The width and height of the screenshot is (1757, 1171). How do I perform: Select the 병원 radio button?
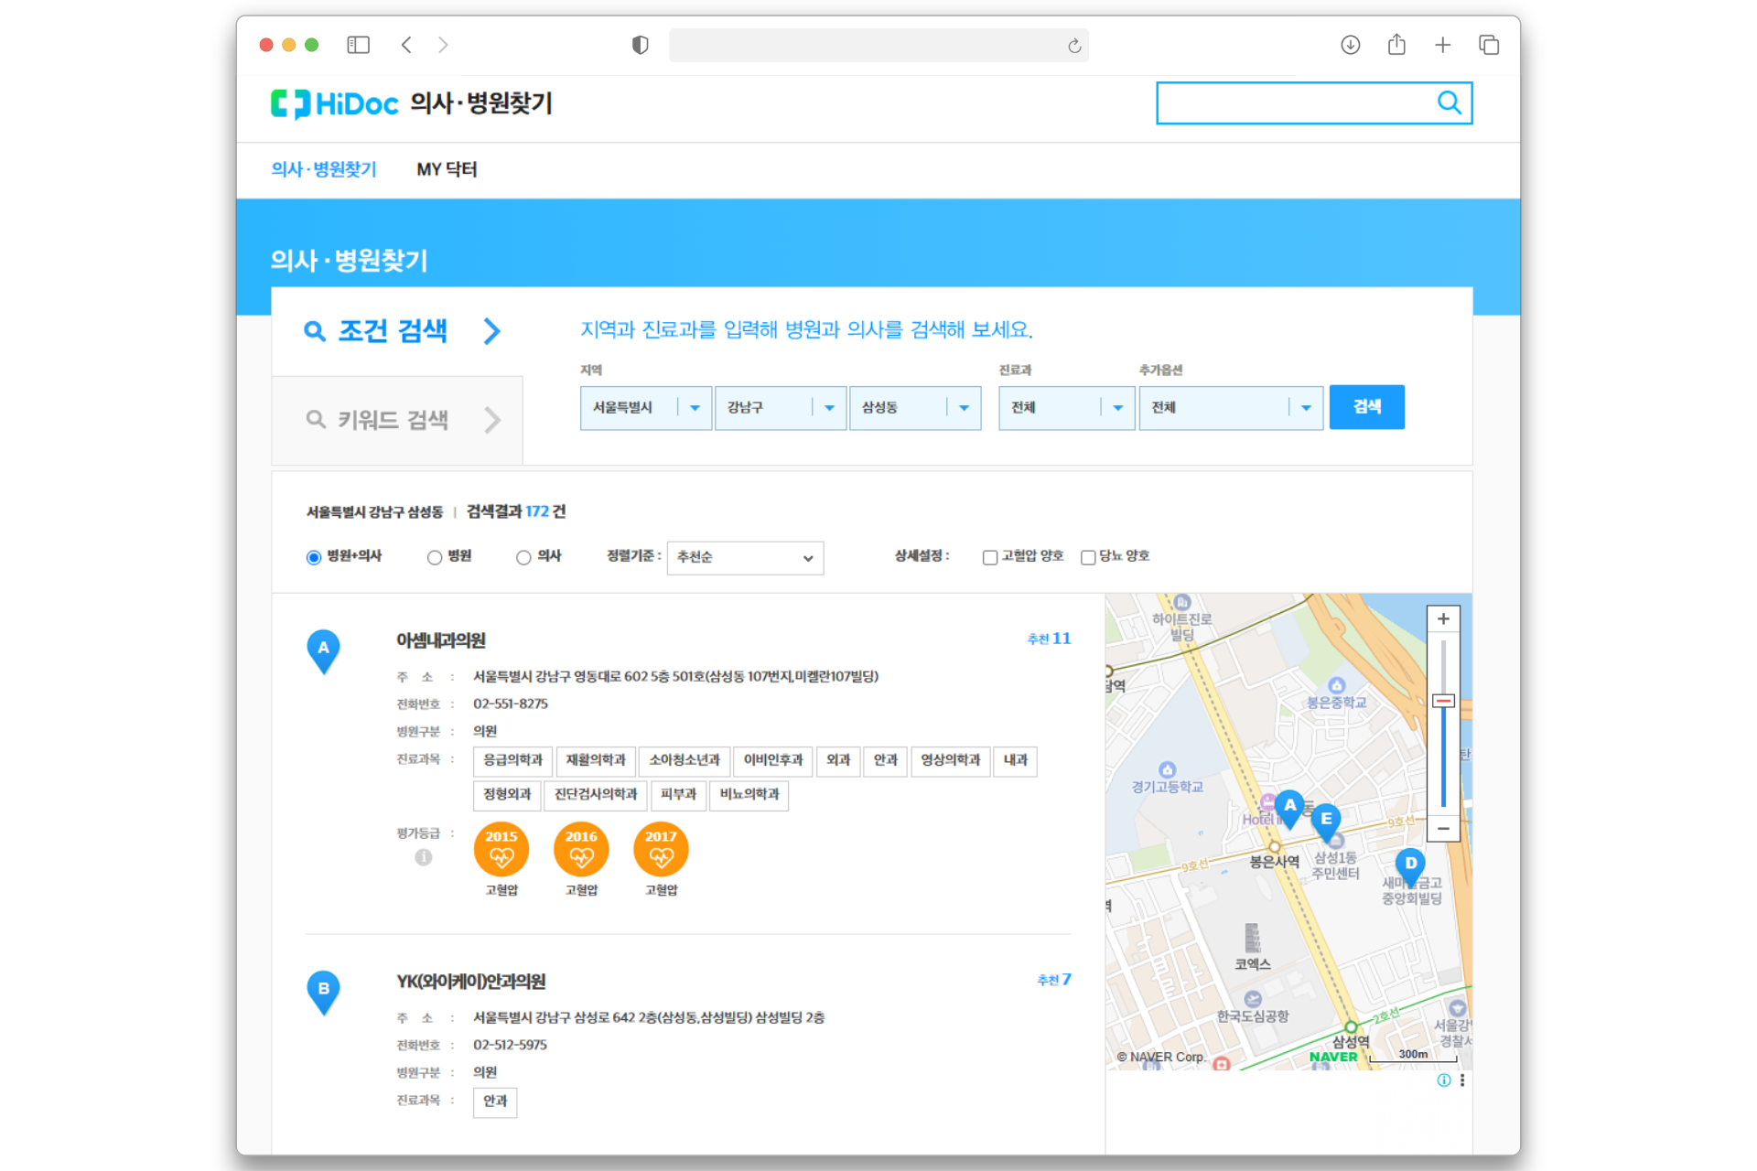pos(435,557)
